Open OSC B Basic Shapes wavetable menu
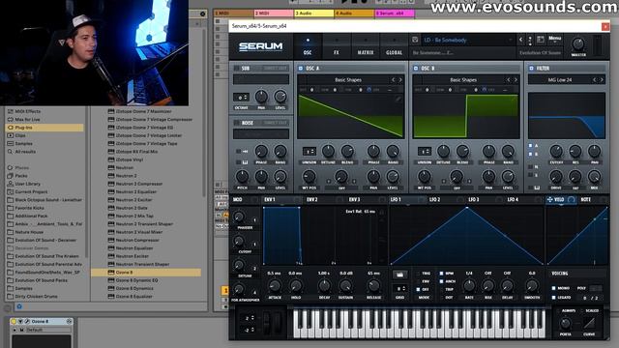619x348 pixels. point(463,80)
